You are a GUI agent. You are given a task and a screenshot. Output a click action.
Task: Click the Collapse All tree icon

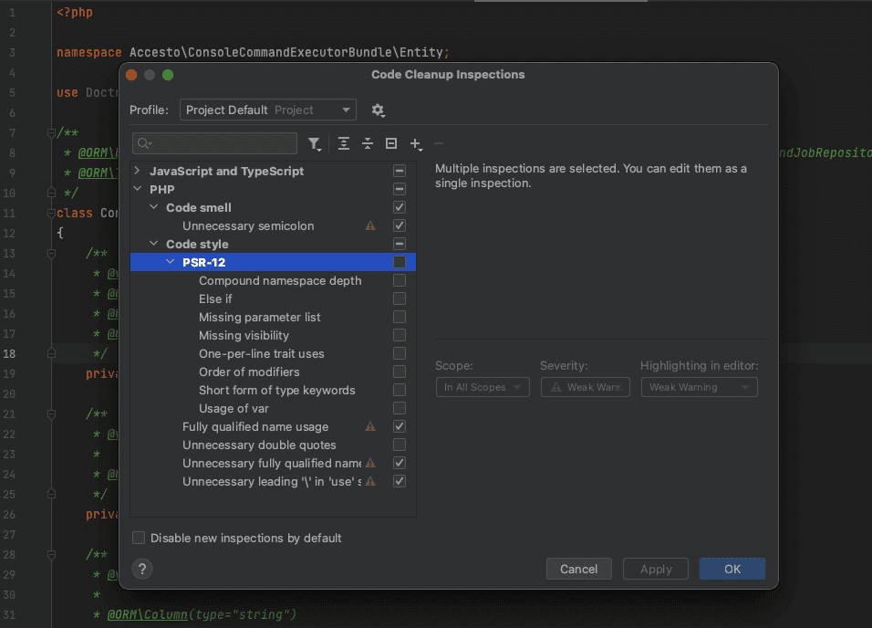[x=368, y=143]
